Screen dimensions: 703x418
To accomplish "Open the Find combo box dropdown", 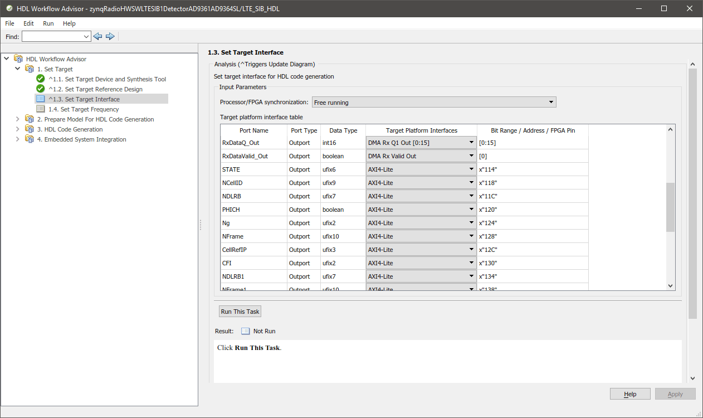I will [x=86, y=36].
